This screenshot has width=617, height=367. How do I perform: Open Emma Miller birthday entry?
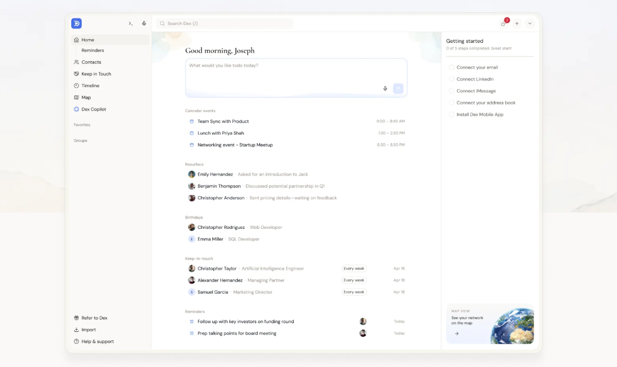click(x=296, y=239)
